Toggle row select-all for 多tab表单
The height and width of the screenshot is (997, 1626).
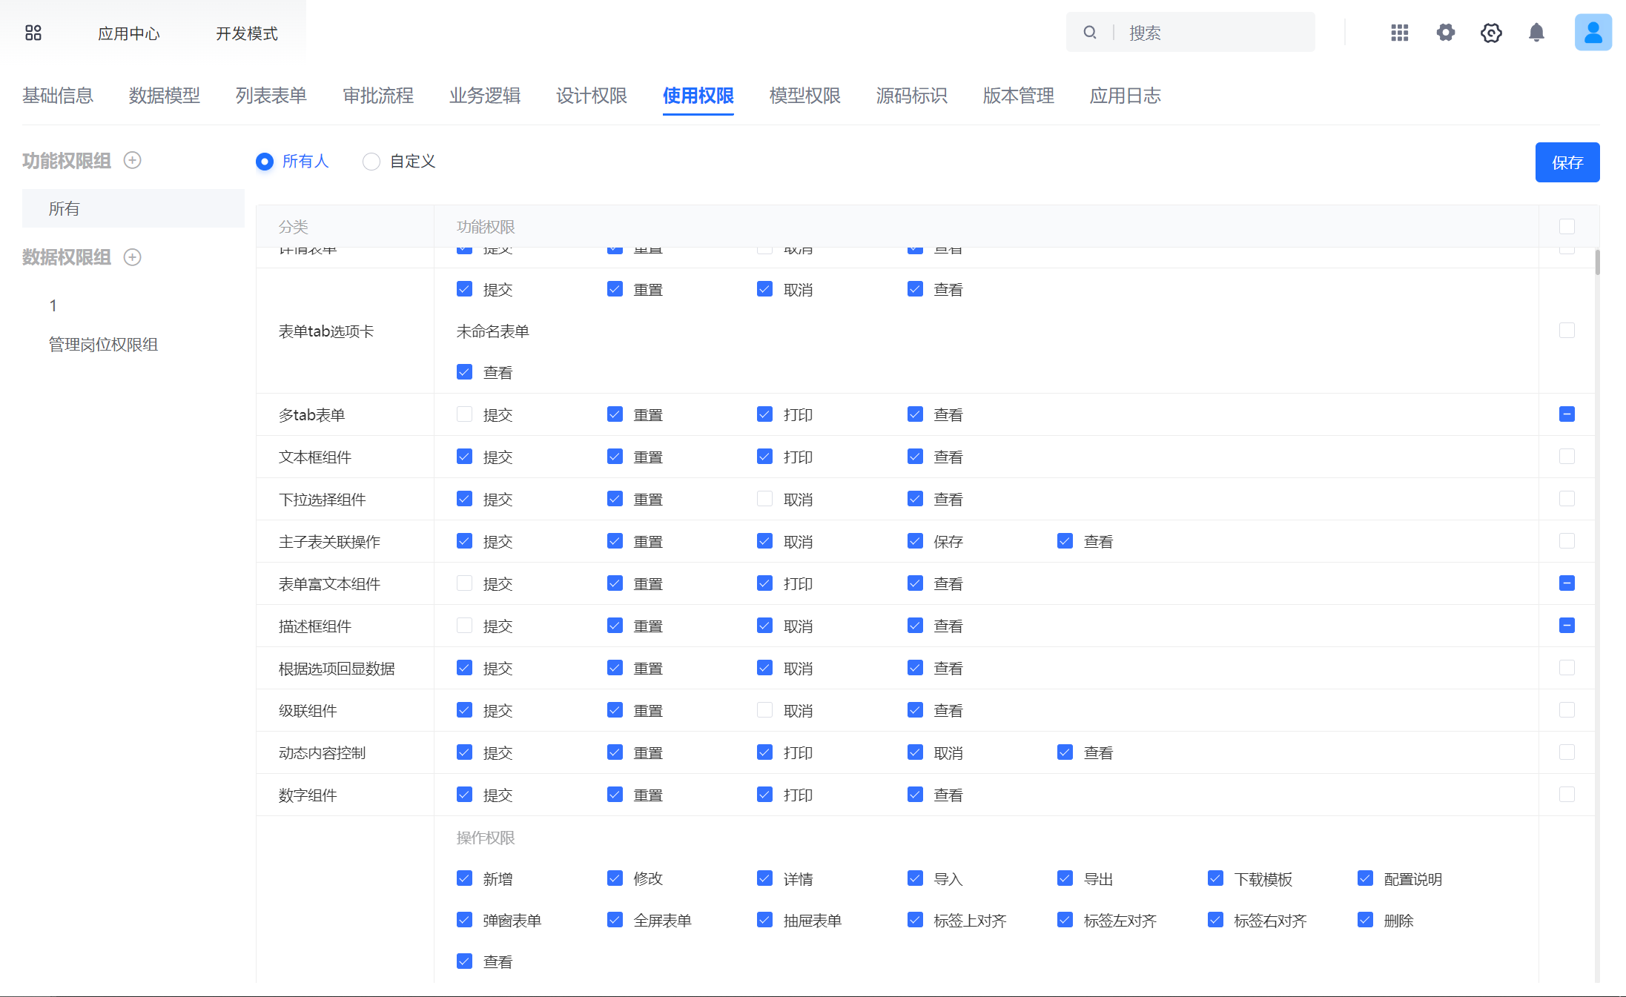(1567, 414)
